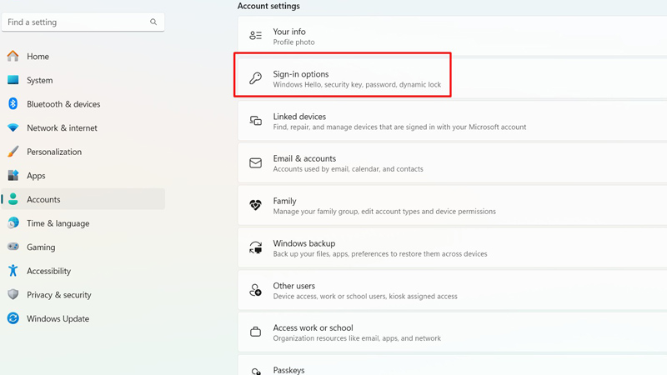667x375 pixels.
Task: Open Linked devices settings
Action: click(452, 121)
